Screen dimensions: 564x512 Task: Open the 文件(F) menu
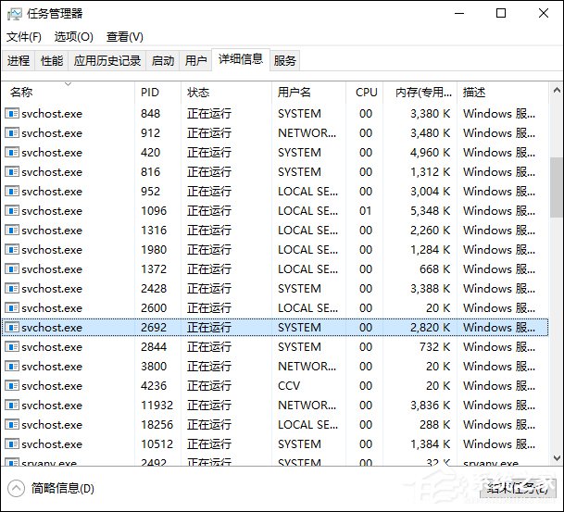point(24,37)
